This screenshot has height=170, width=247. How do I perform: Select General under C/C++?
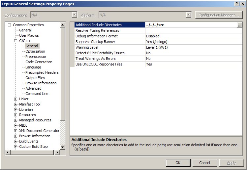pos(32,46)
